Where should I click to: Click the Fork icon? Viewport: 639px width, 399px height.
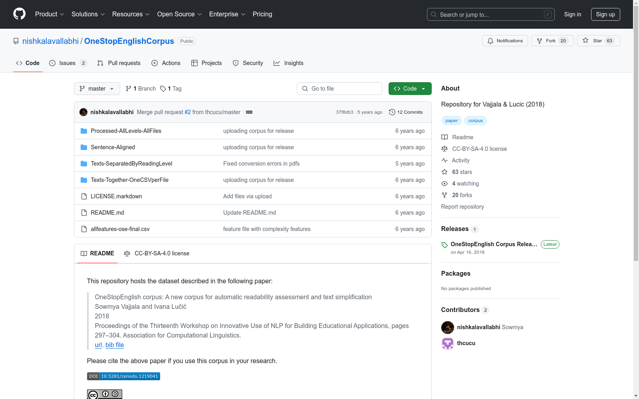point(540,41)
